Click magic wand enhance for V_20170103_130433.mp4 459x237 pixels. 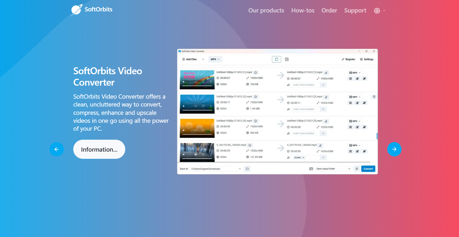pos(364,151)
